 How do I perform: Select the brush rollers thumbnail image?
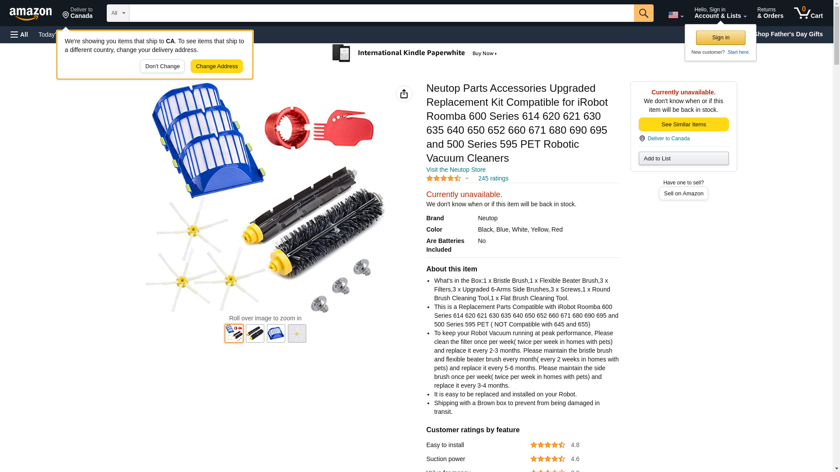click(255, 333)
